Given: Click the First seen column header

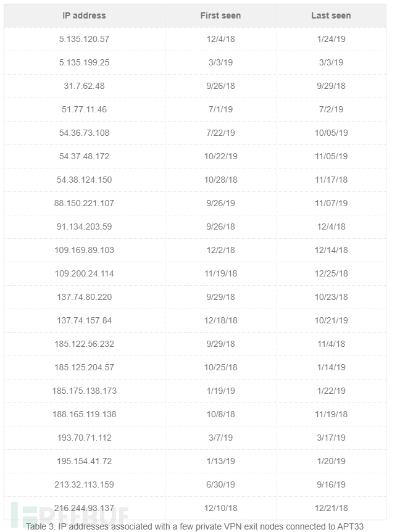Looking at the screenshot, I should click(x=220, y=15).
